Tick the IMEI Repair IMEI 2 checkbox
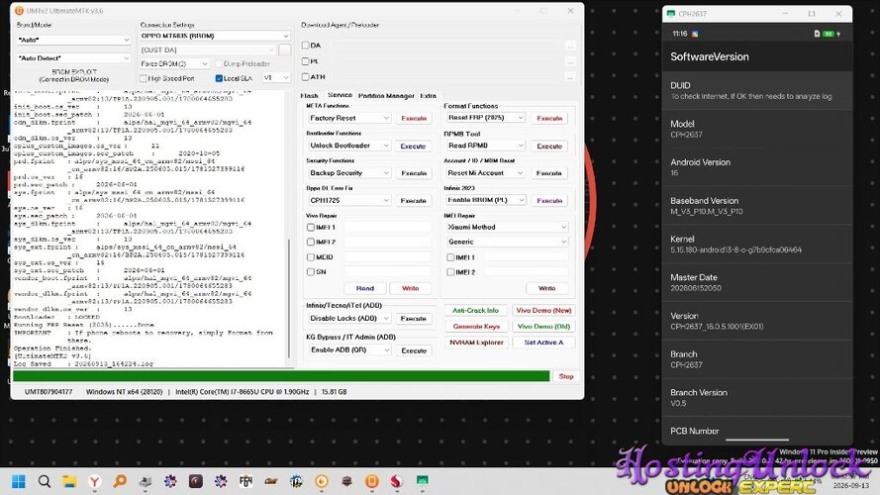Image resolution: width=880 pixels, height=495 pixels. coord(450,272)
